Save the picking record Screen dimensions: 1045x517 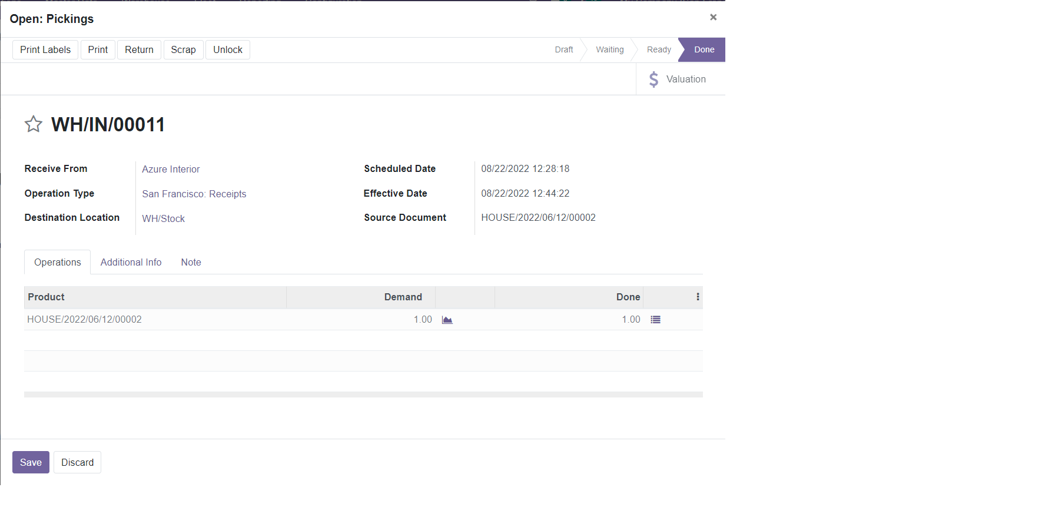tap(31, 463)
